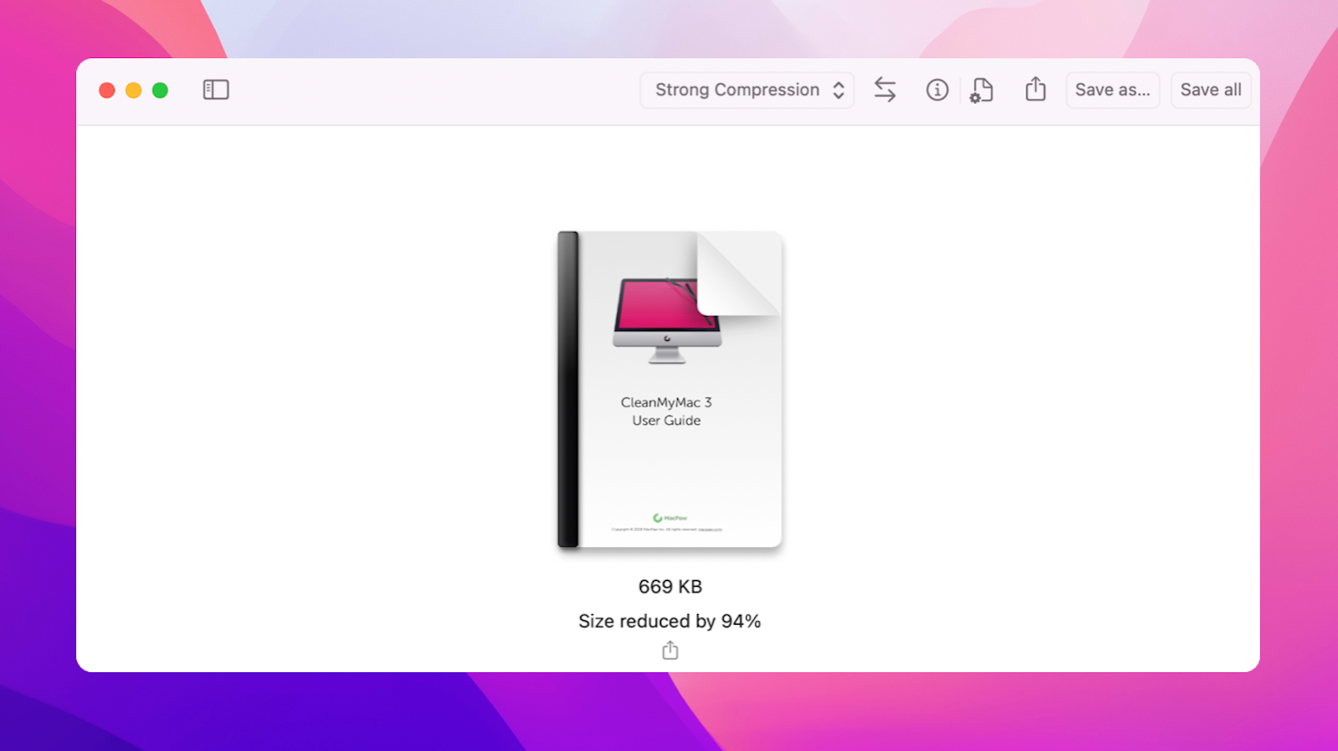This screenshot has width=1338, height=751.
Task: Open per-file compression settings (document gear icon)
Action: (x=982, y=90)
